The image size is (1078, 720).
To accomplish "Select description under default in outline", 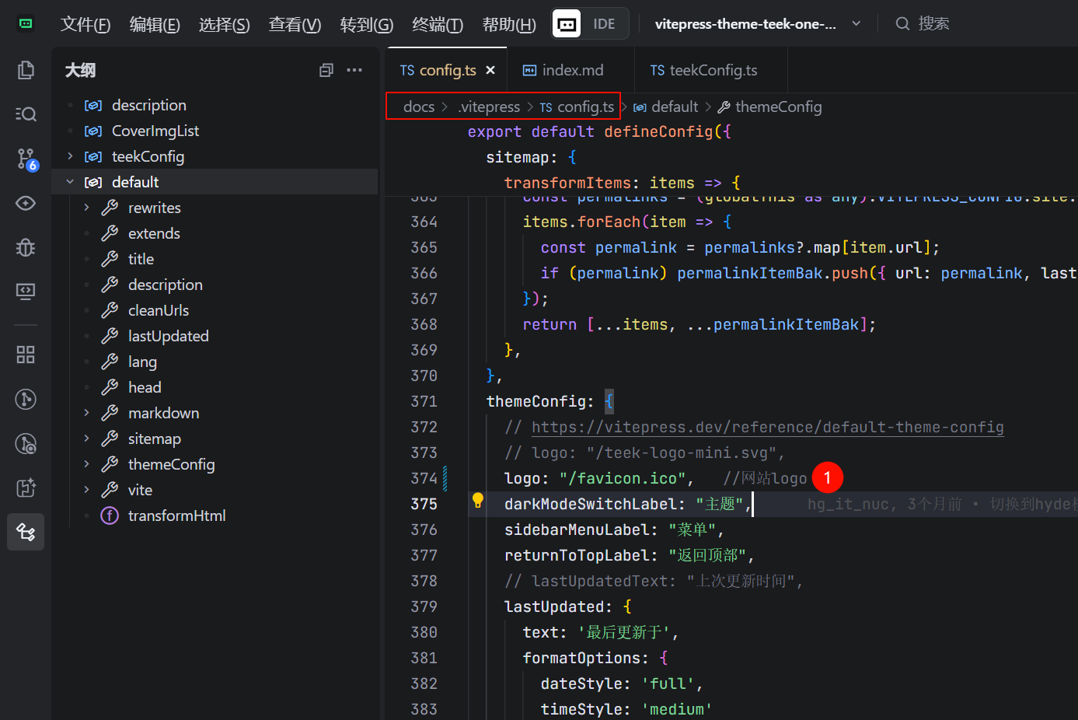I will (166, 285).
